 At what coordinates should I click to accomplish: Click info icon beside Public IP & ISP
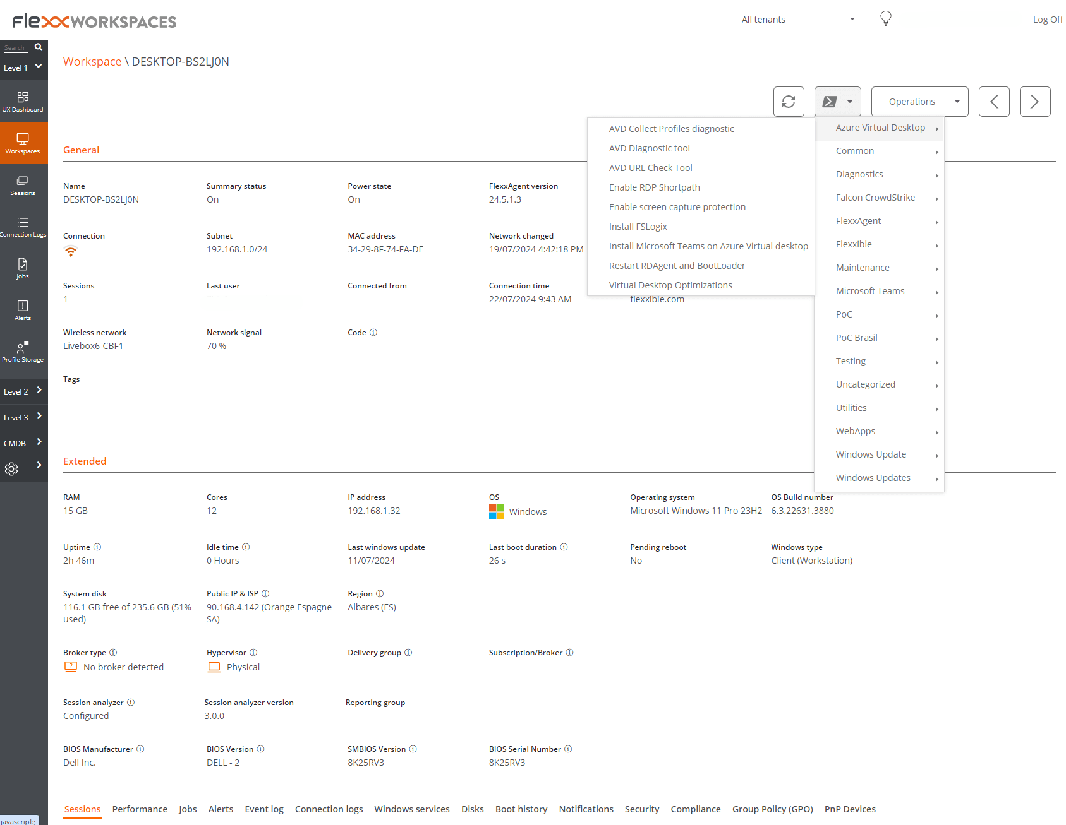click(x=265, y=594)
